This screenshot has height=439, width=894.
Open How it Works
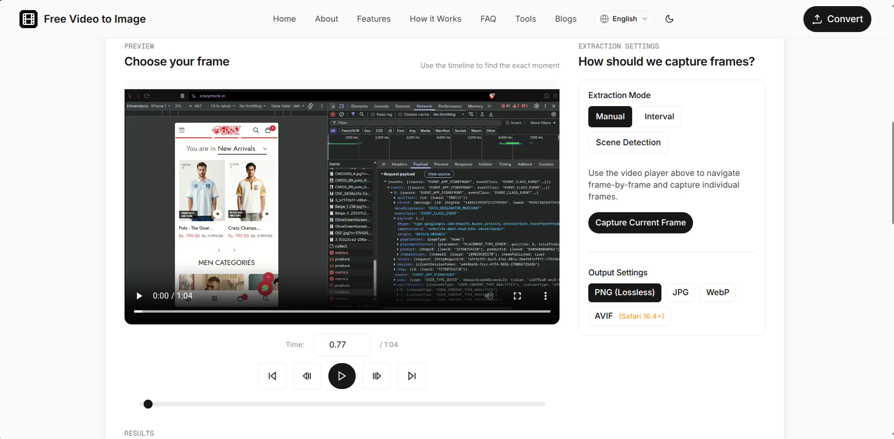(x=435, y=19)
